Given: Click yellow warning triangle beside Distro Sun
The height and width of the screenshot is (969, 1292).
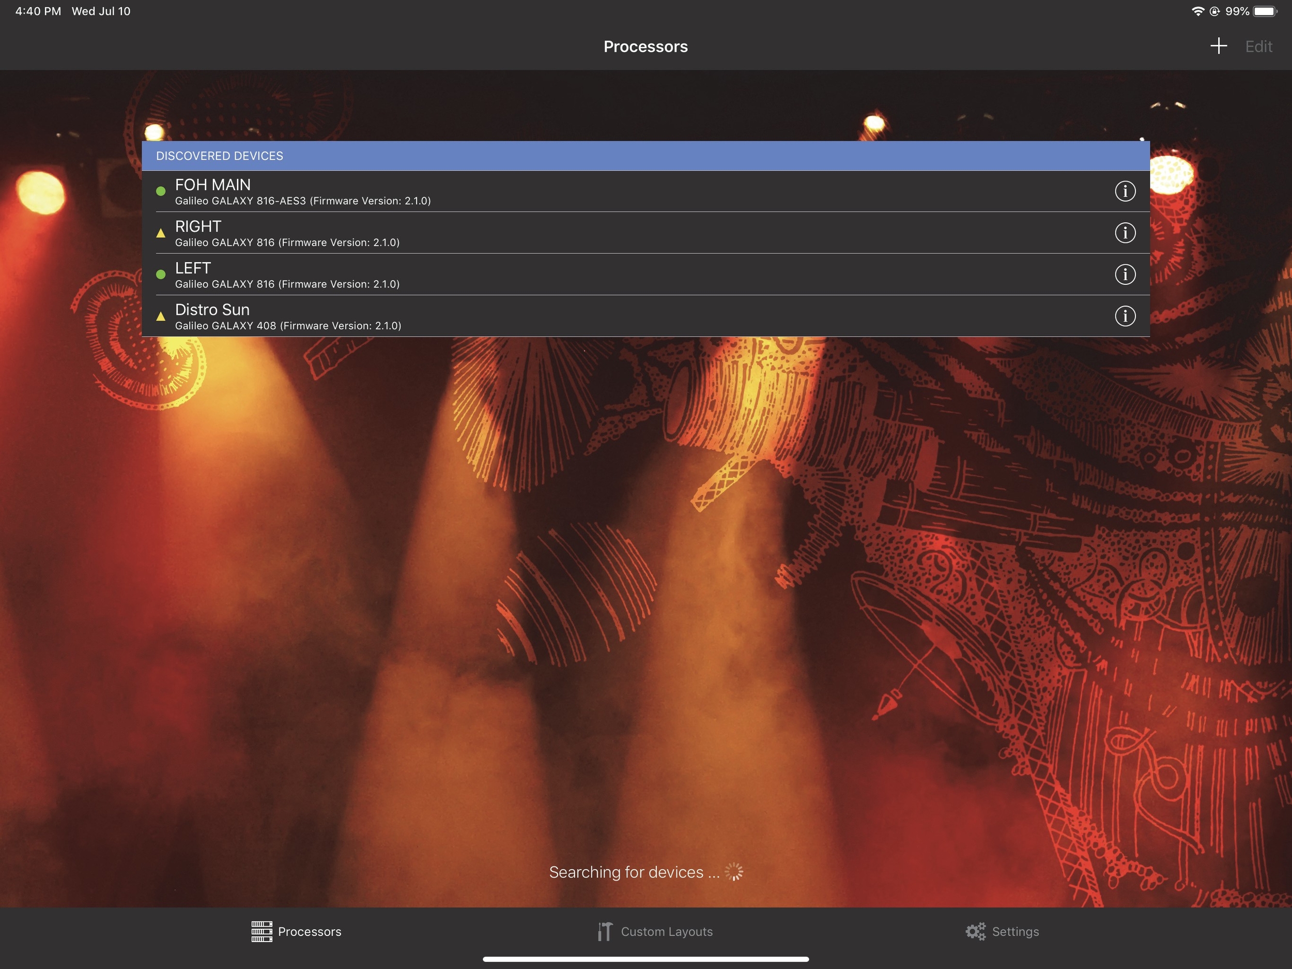Looking at the screenshot, I should [161, 317].
